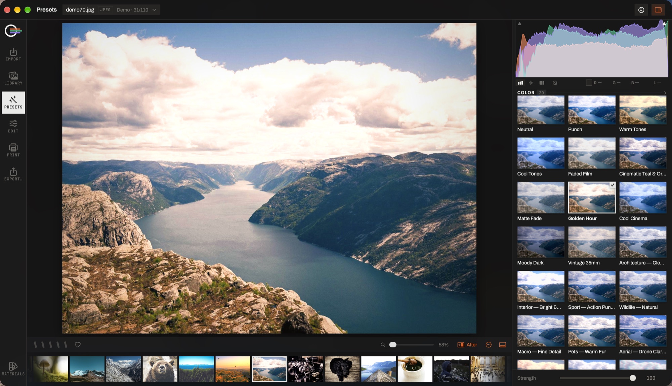672x386 pixels.
Task: Open the bear photo in the filmstrip
Action: click(160, 369)
